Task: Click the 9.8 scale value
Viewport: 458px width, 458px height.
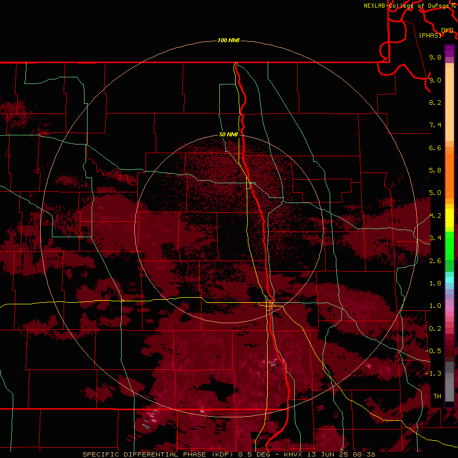Action: tap(435, 57)
